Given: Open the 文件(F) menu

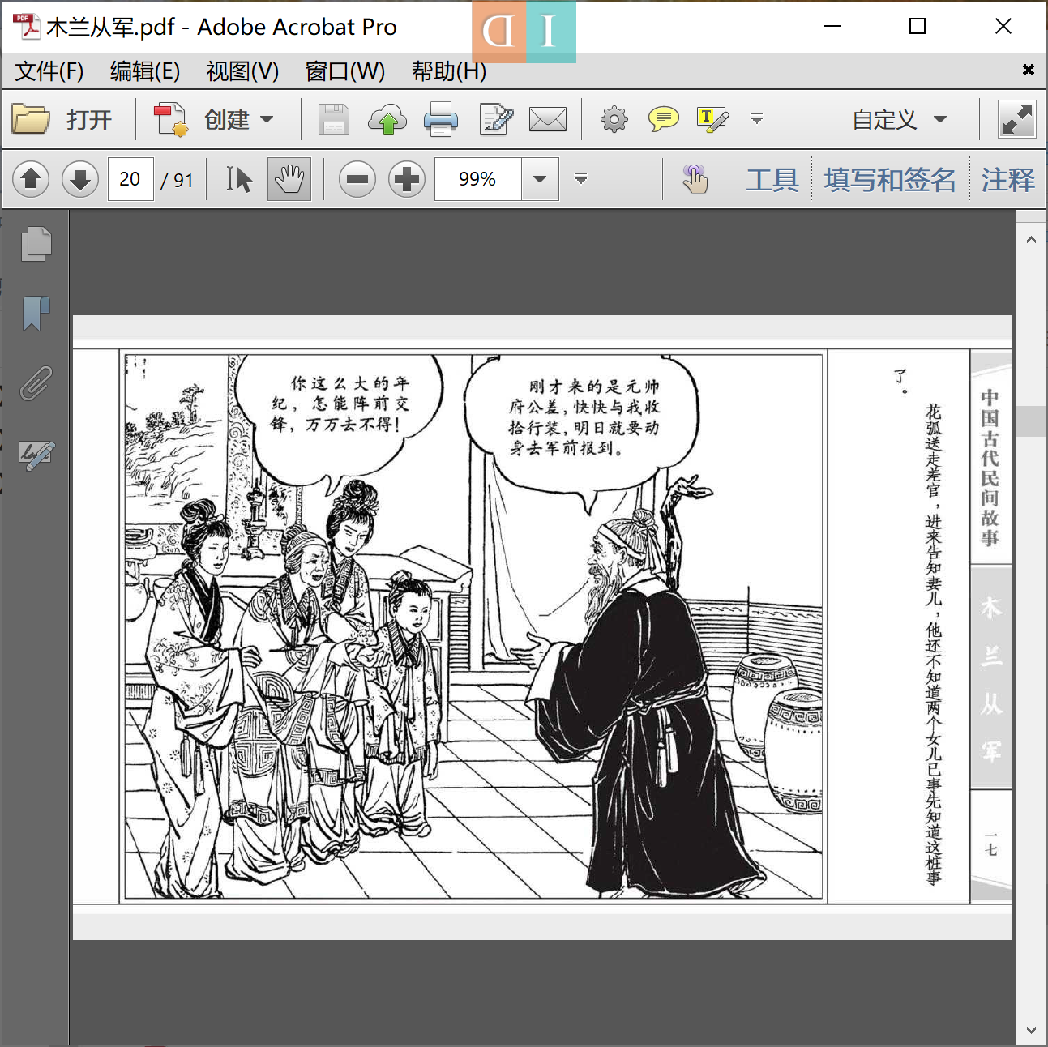Looking at the screenshot, I should [x=49, y=71].
